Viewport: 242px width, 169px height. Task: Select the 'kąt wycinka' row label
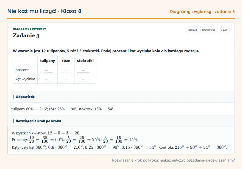(x=25, y=79)
